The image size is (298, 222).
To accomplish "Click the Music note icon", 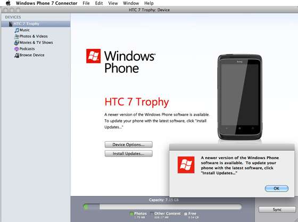I will coord(16,30).
